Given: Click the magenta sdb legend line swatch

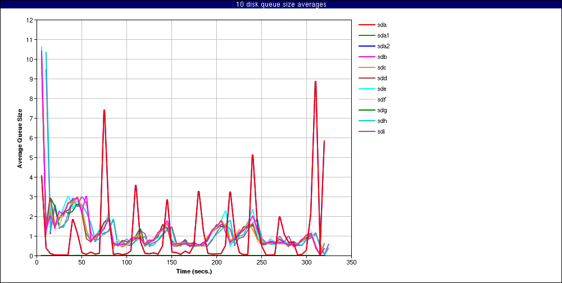Looking at the screenshot, I should pos(366,57).
